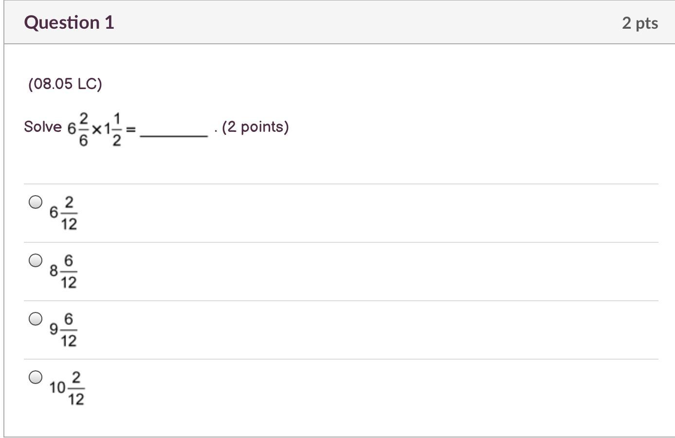Select the radio button for 10 2/12
The height and width of the screenshot is (438, 675).
tap(36, 377)
